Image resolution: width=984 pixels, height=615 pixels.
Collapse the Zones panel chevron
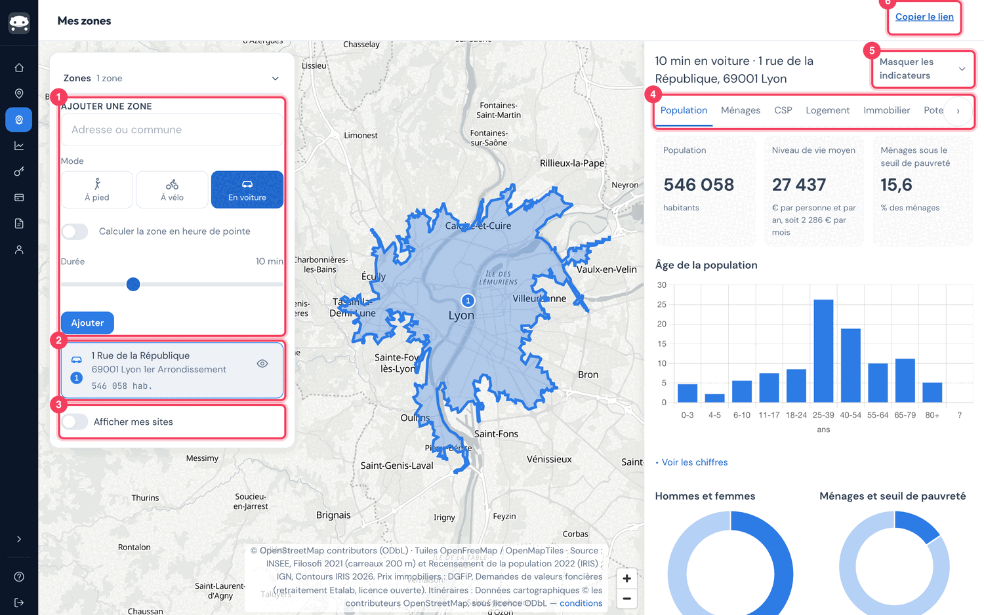[x=276, y=79]
